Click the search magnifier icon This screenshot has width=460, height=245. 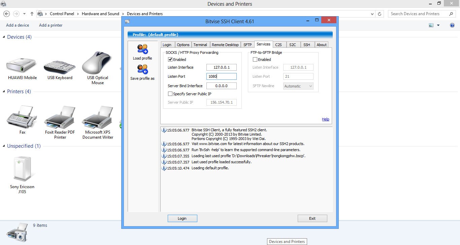pos(451,14)
